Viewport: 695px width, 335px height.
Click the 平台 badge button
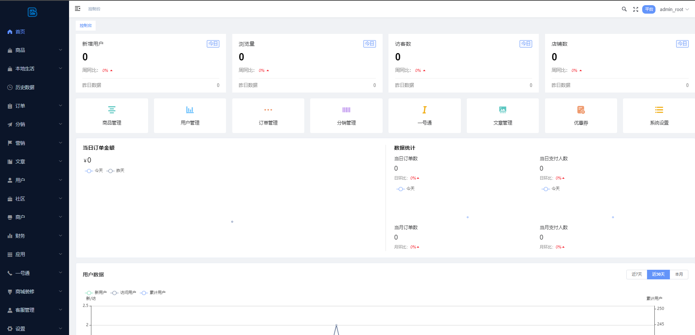coord(649,9)
